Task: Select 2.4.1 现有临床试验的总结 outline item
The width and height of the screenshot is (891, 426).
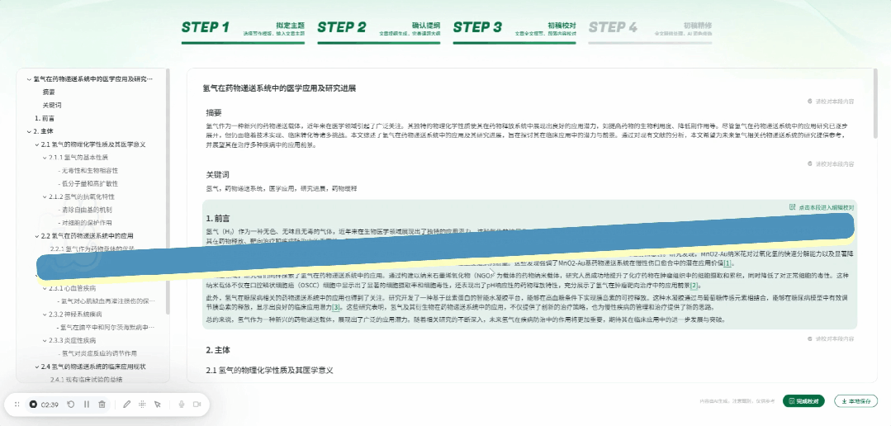Action: pos(86,380)
